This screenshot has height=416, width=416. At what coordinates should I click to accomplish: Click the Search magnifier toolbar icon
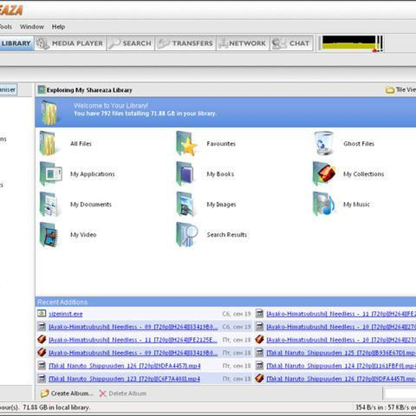coord(114,43)
